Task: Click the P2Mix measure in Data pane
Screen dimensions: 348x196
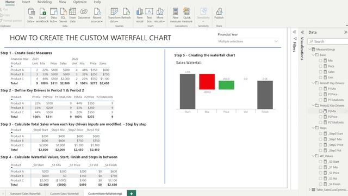Action: pyautogui.click(x=332, y=111)
